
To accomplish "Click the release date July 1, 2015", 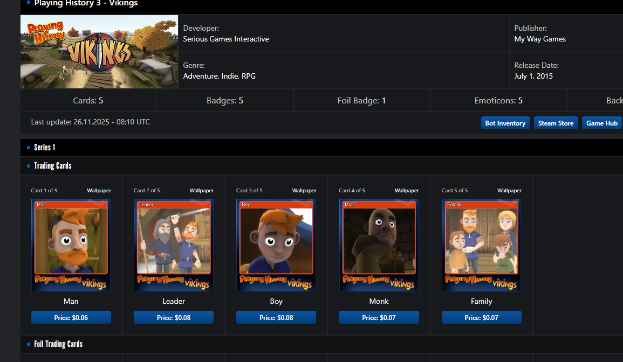I will [x=533, y=76].
